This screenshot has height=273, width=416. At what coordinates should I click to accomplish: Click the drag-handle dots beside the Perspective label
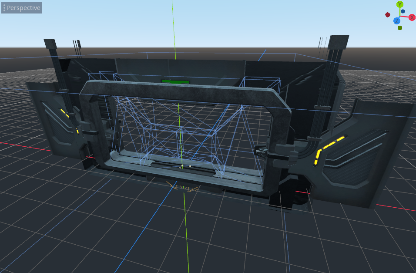click(x=4, y=7)
